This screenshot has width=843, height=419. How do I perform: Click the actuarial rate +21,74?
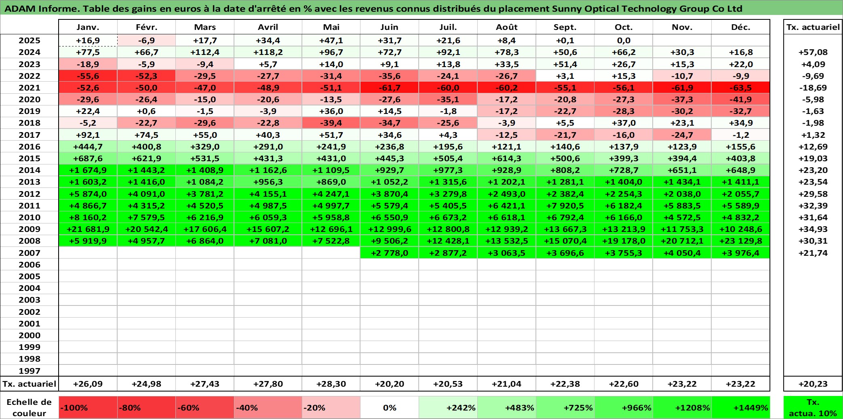[x=813, y=253]
